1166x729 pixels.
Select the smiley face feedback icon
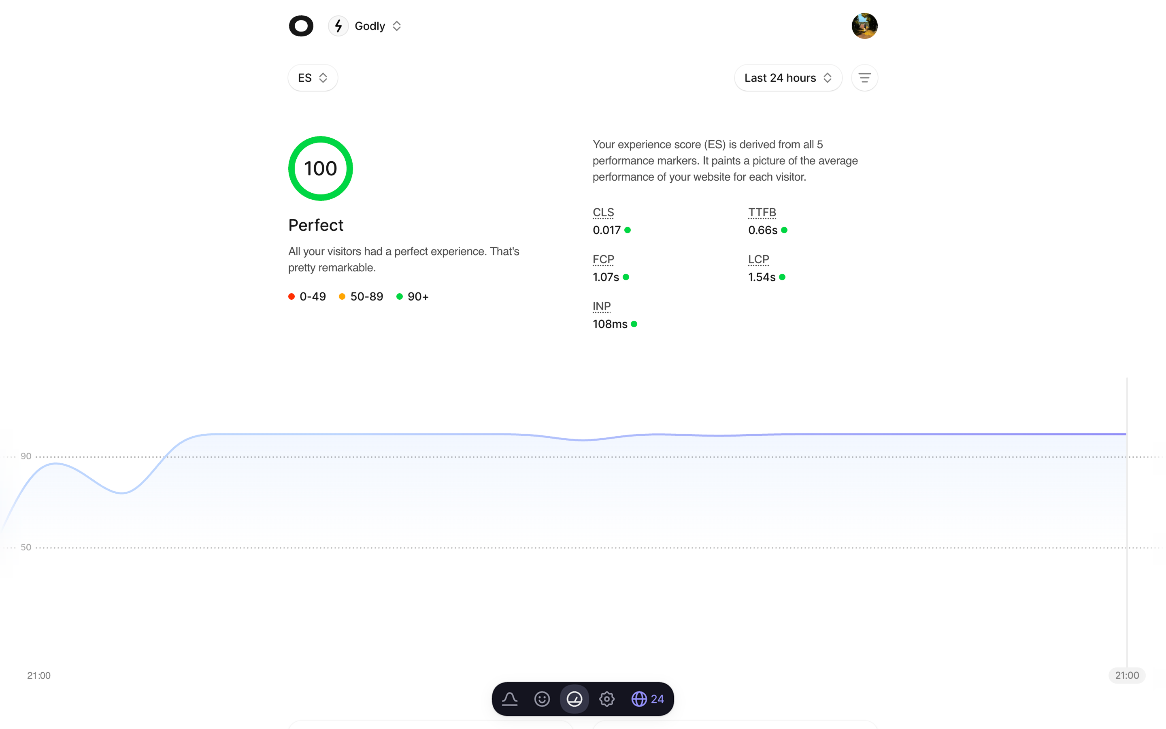[542, 699]
